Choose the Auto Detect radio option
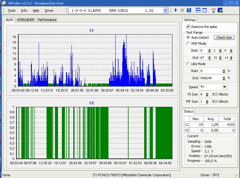 click(x=188, y=38)
